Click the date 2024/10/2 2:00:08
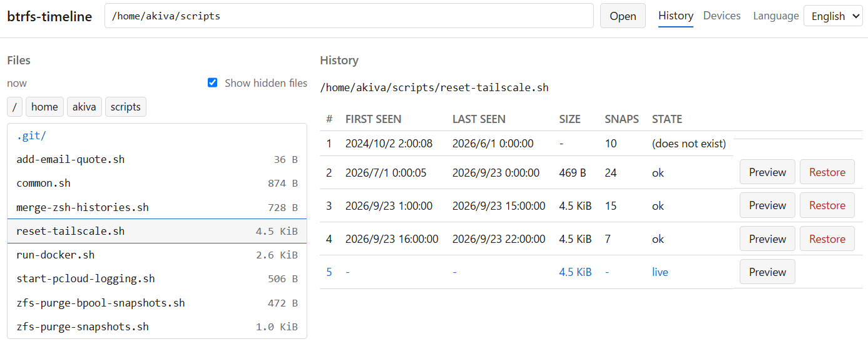 click(389, 144)
